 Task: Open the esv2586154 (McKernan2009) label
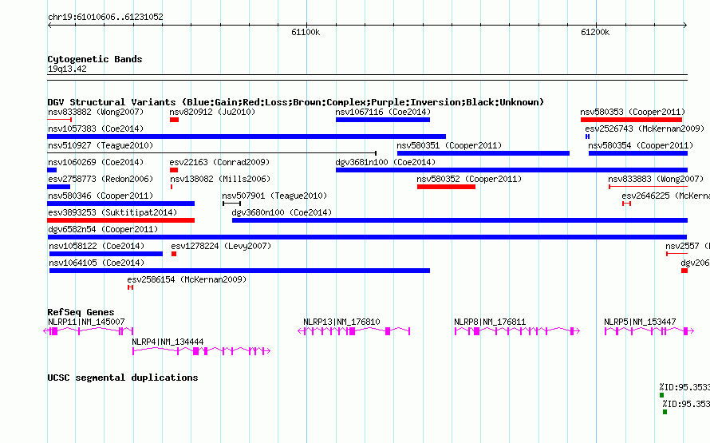point(187,279)
